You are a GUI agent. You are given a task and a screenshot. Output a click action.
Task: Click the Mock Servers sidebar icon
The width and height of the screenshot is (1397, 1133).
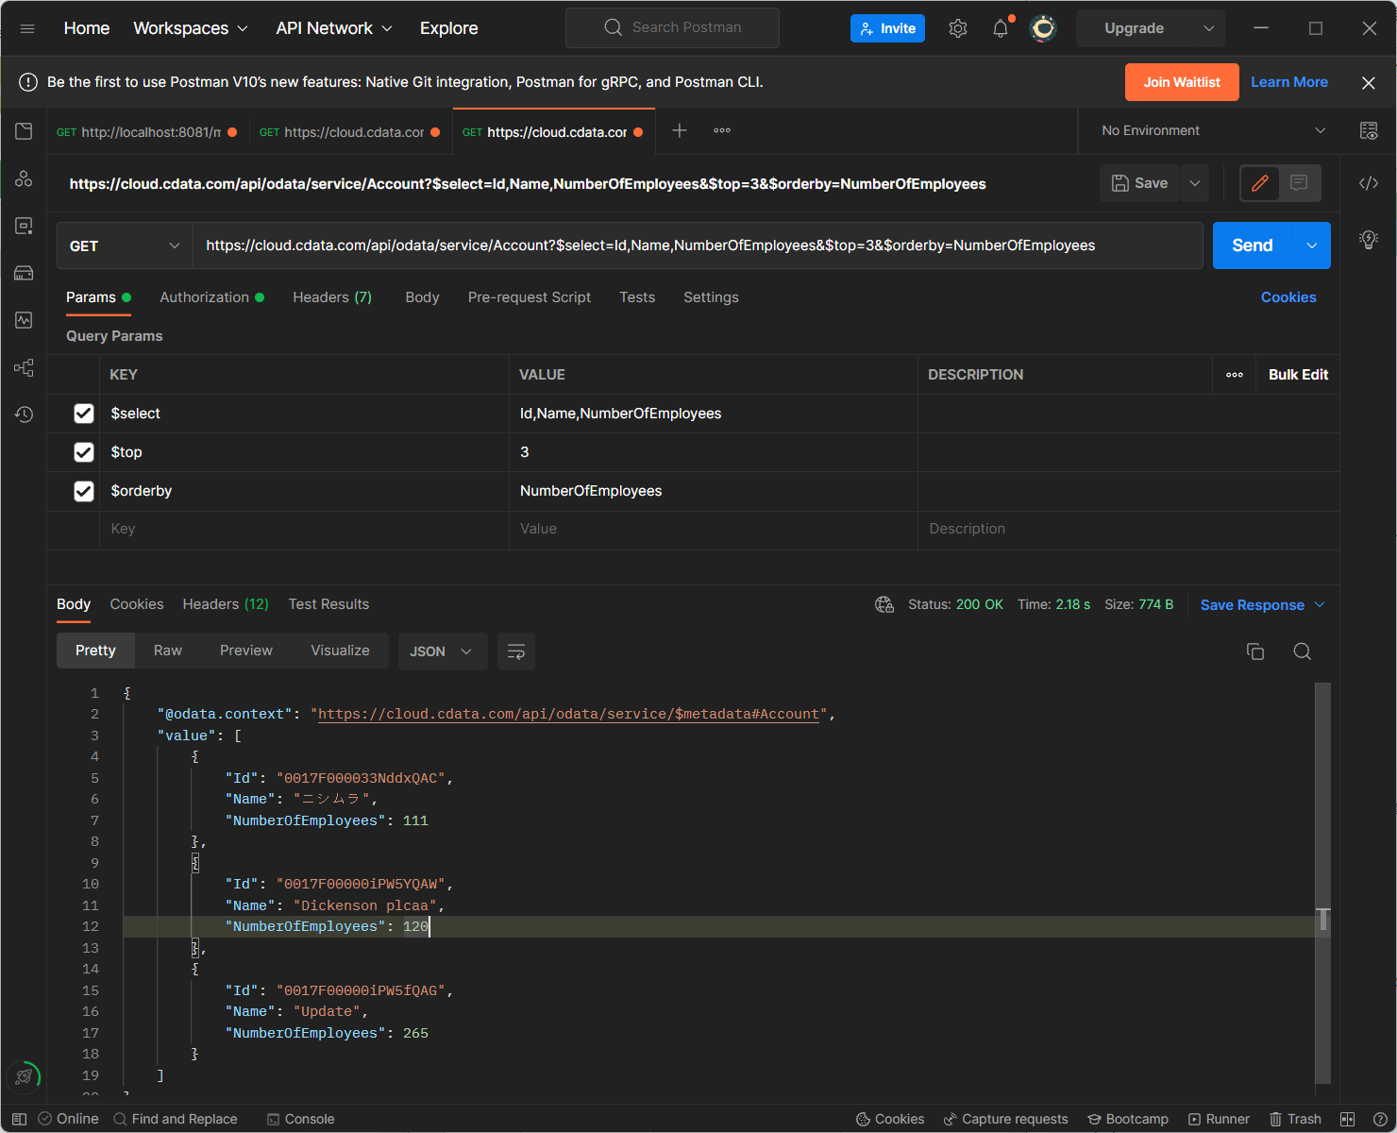click(24, 273)
